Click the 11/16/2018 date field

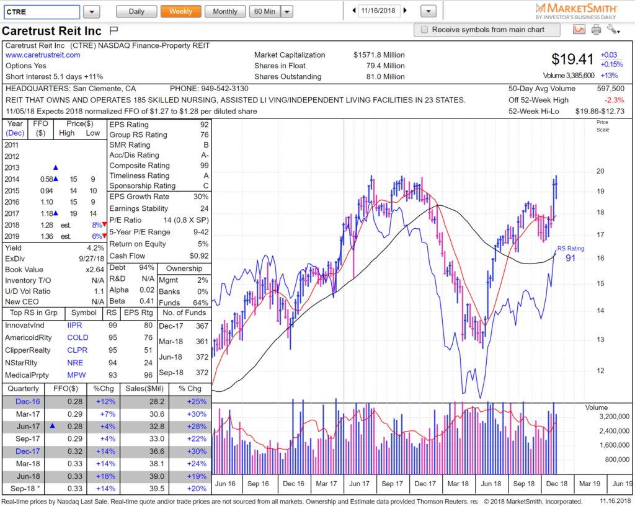(x=378, y=11)
